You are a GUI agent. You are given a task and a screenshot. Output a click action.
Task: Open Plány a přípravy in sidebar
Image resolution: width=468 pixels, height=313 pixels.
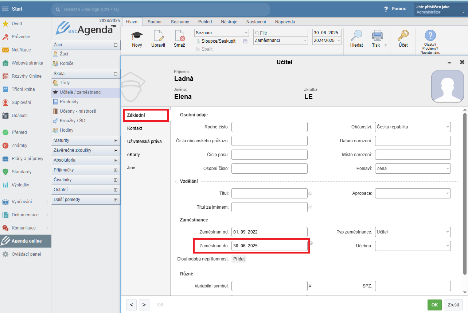pos(26,159)
